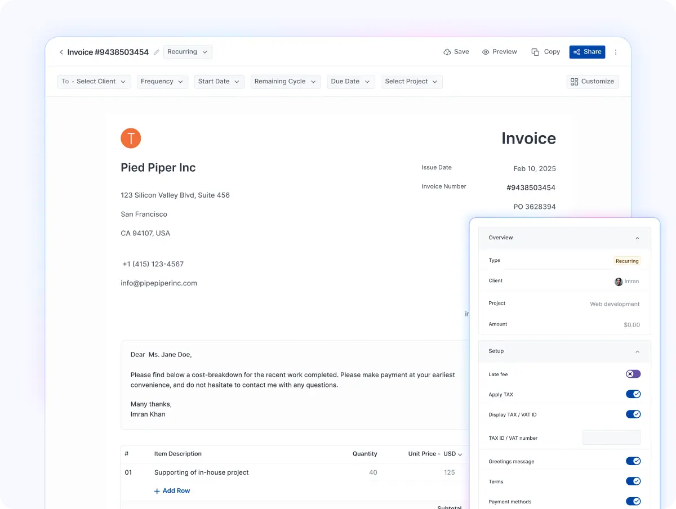Click the Item Description column header
Image resolution: width=676 pixels, height=509 pixels.
(x=178, y=454)
